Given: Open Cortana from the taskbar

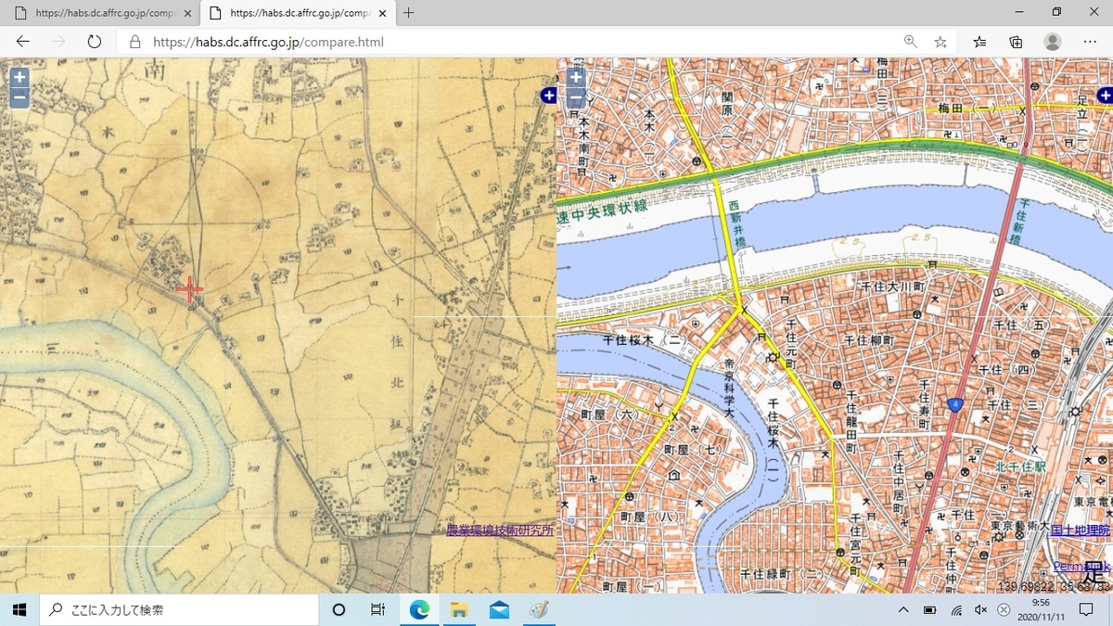Looking at the screenshot, I should 339,609.
